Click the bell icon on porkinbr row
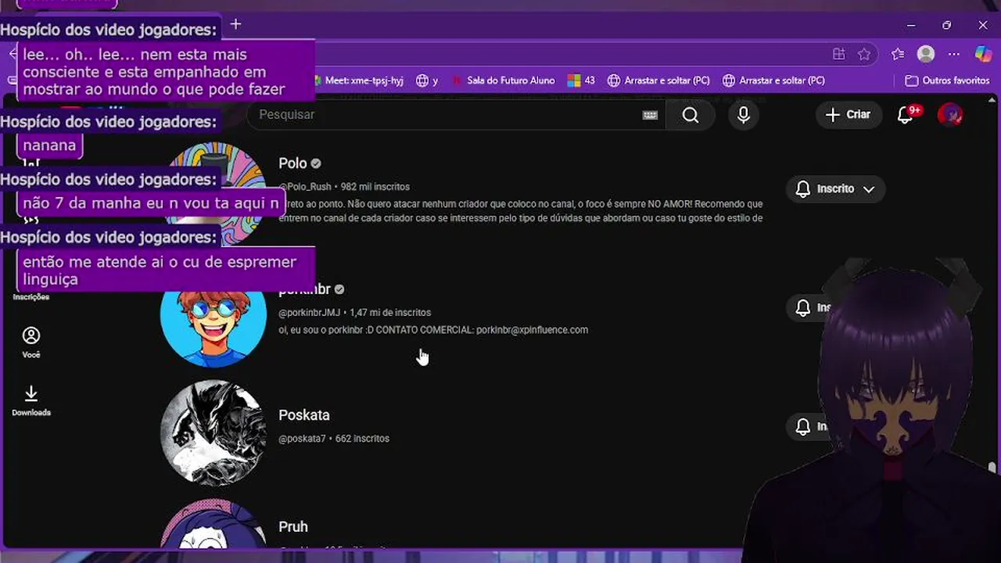The image size is (1001, 563). pyautogui.click(x=803, y=307)
